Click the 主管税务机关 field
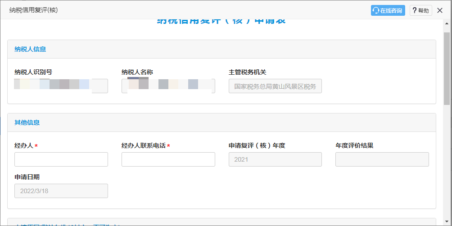This screenshot has width=452, height=226. pos(275,86)
